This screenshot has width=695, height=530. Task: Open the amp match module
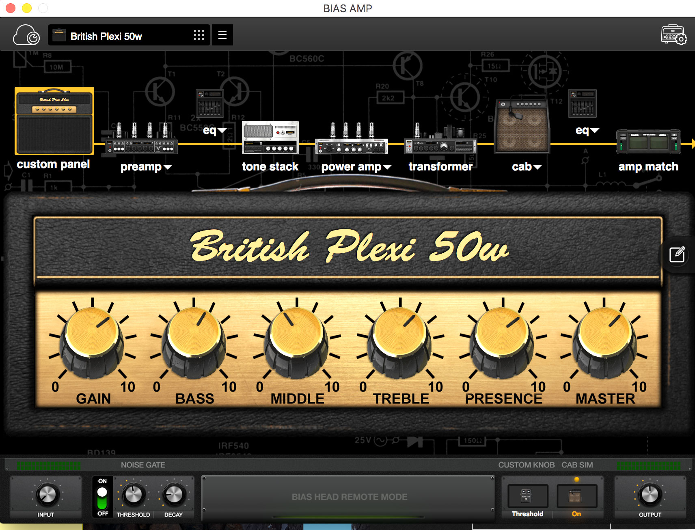pos(648,142)
